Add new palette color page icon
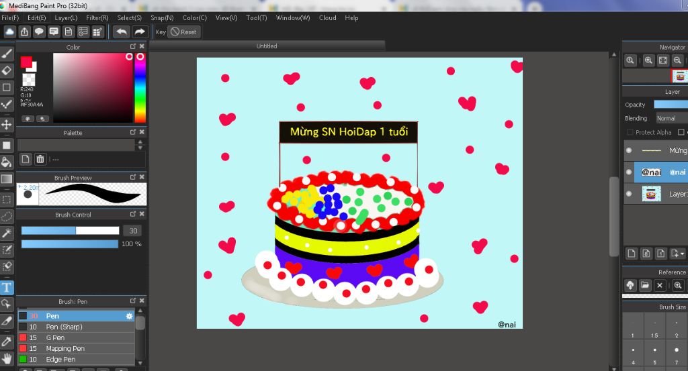 coord(26,159)
